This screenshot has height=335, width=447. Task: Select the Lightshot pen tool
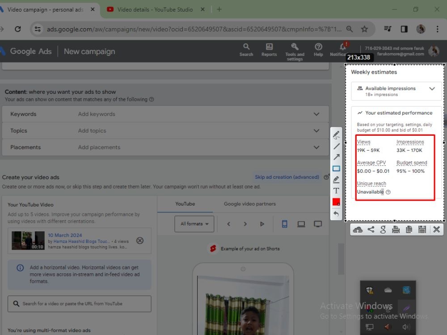(336, 135)
